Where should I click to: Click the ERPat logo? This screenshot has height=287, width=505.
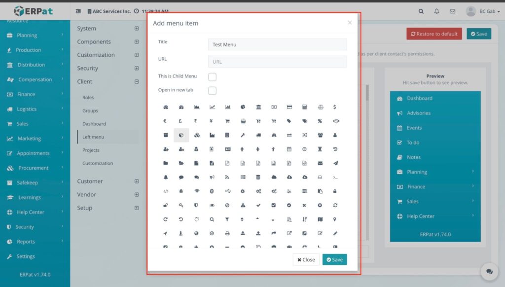[33, 11]
